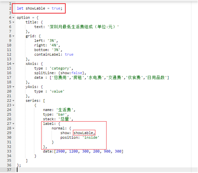Image resolution: width=198 pixels, height=173 pixels.
Task: Click the '日用品数' data entry
Action: [156, 77]
